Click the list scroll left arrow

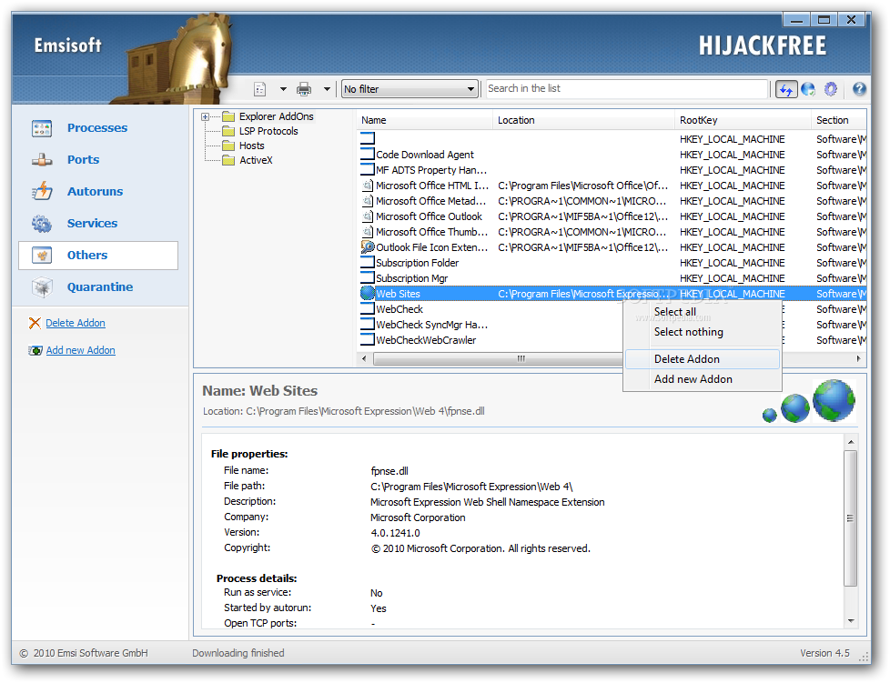point(364,358)
